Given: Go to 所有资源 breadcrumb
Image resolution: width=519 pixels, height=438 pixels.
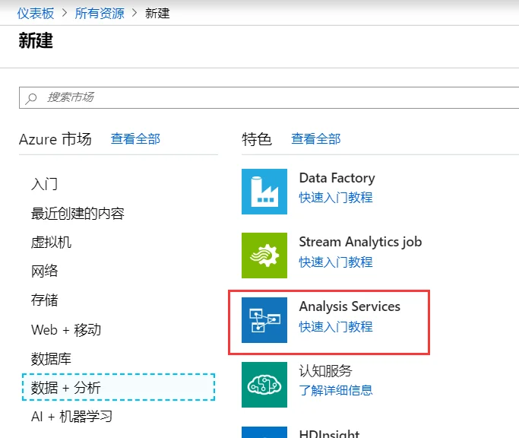Looking at the screenshot, I should click(100, 14).
